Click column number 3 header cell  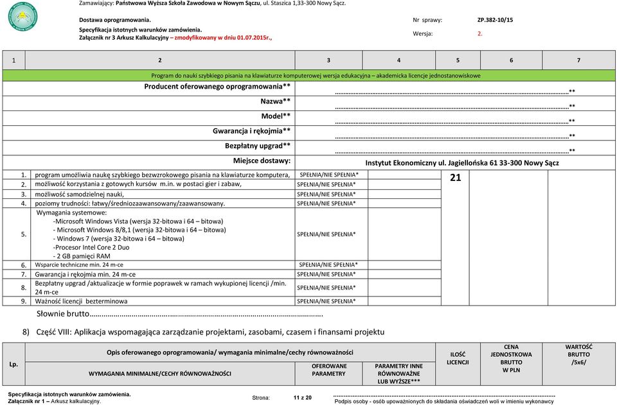328,60
